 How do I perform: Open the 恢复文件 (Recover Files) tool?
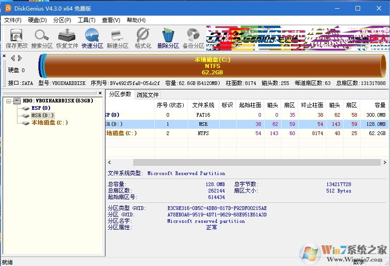(67, 37)
